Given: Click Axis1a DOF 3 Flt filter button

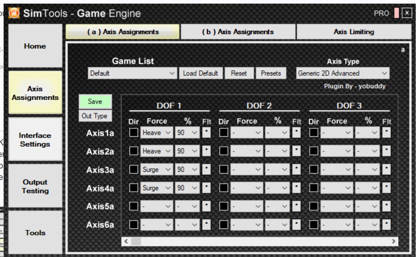Looking at the screenshot, I should click(x=387, y=133).
